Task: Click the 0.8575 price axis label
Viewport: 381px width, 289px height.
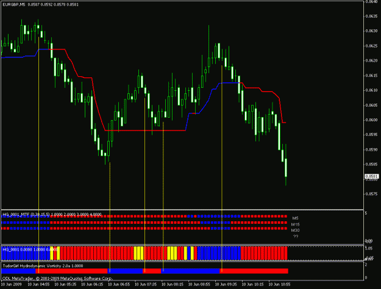Action: 372,194
